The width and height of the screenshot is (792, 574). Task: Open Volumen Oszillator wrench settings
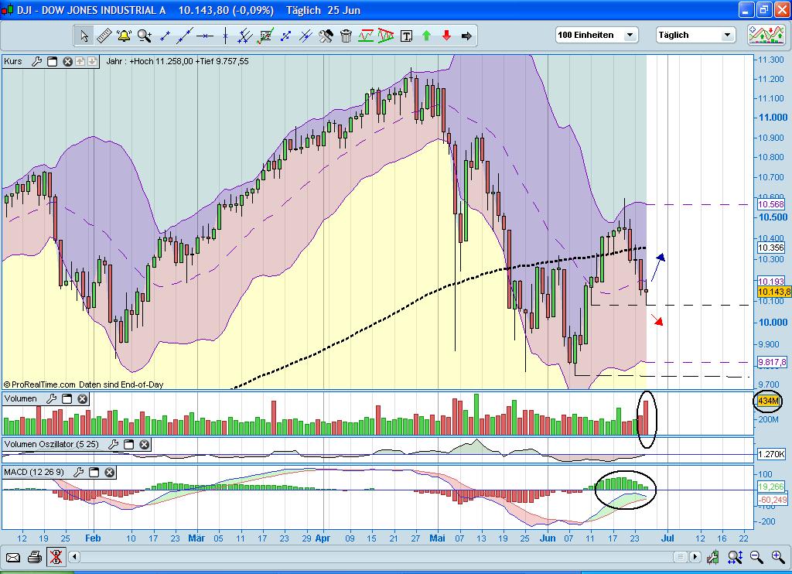click(113, 444)
